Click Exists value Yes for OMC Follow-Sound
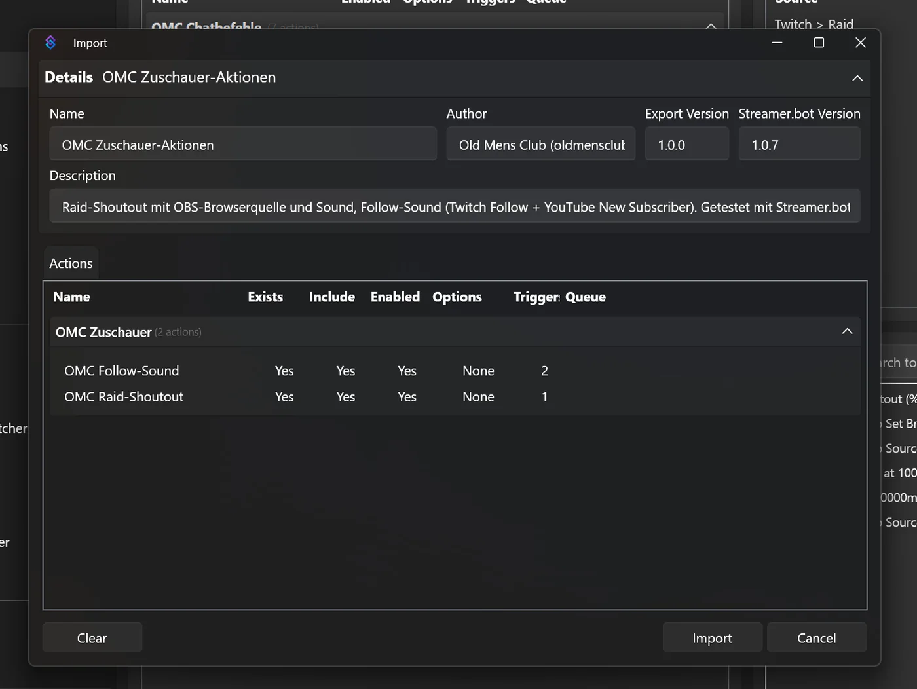The width and height of the screenshot is (917, 689). click(284, 371)
